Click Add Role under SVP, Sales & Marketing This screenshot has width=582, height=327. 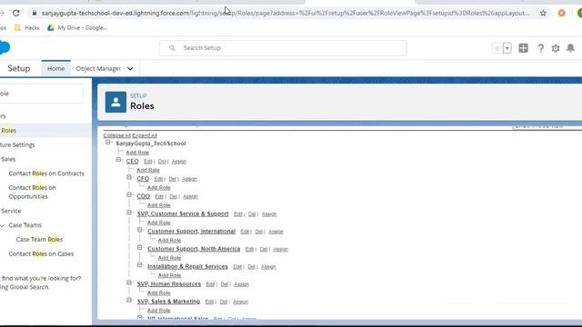(x=159, y=311)
